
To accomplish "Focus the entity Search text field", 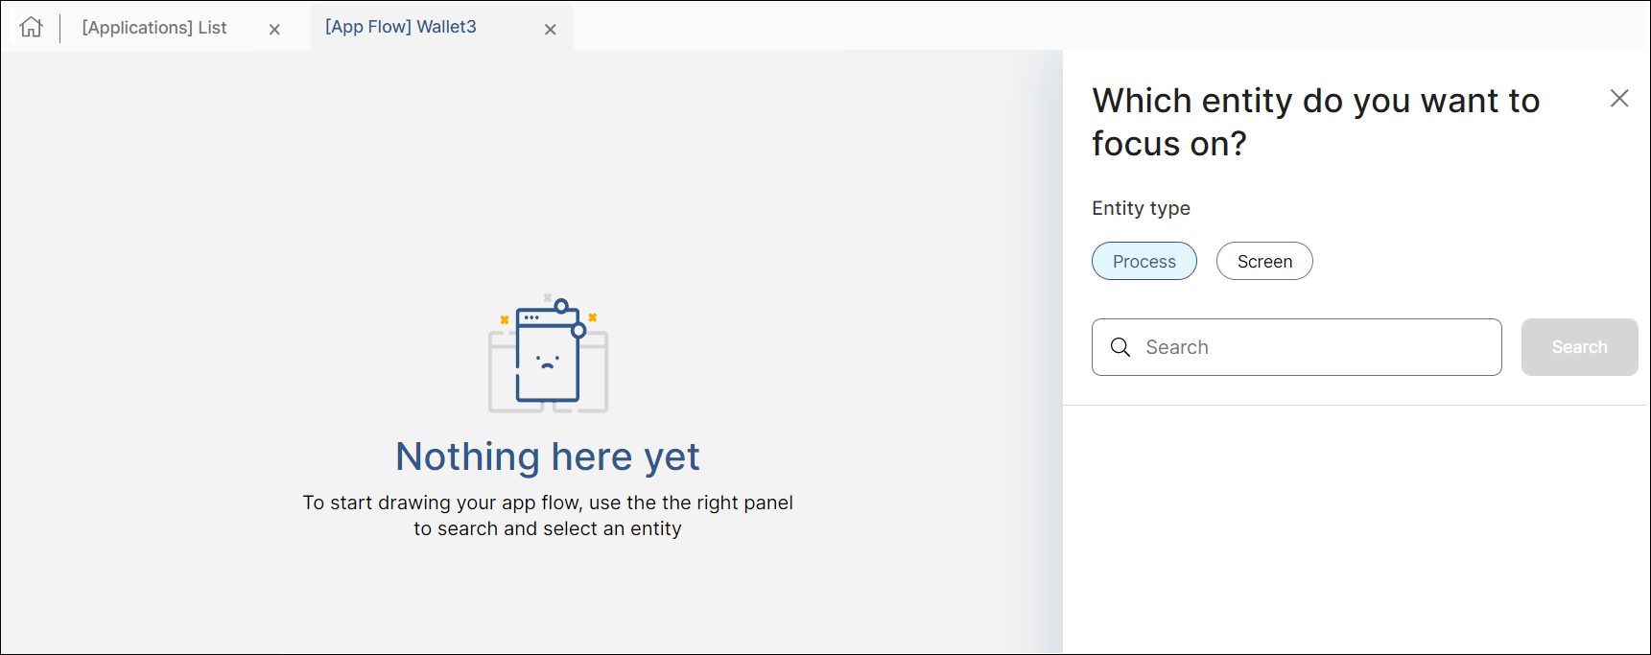I will (1314, 347).
